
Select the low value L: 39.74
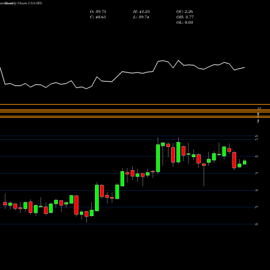coord(141,17)
